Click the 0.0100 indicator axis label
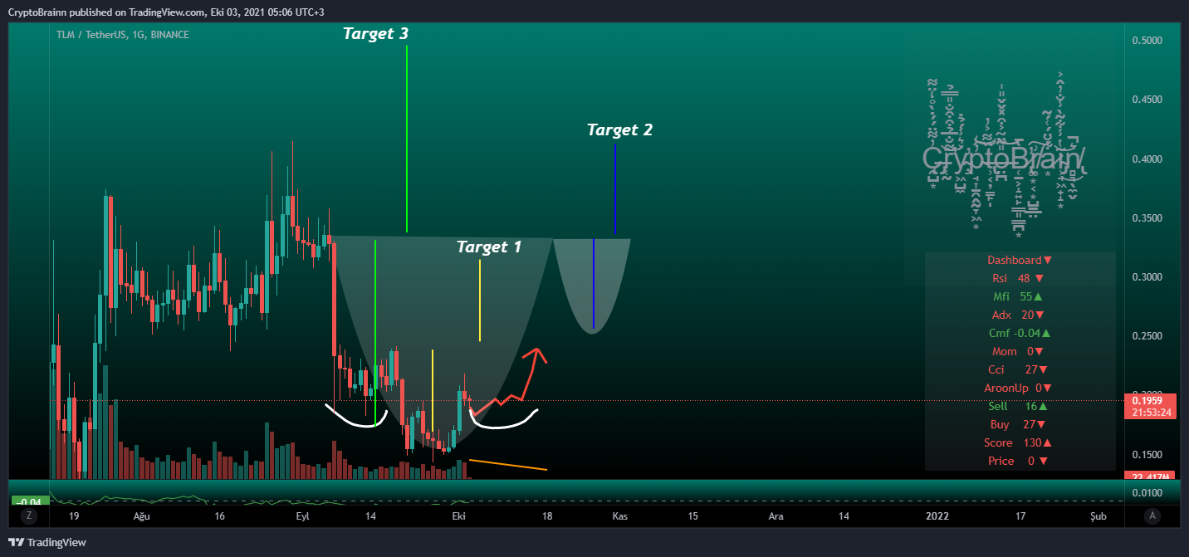1189x557 pixels. click(1146, 493)
